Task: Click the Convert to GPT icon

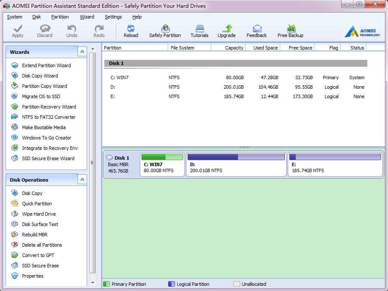Action: pyautogui.click(x=15, y=255)
